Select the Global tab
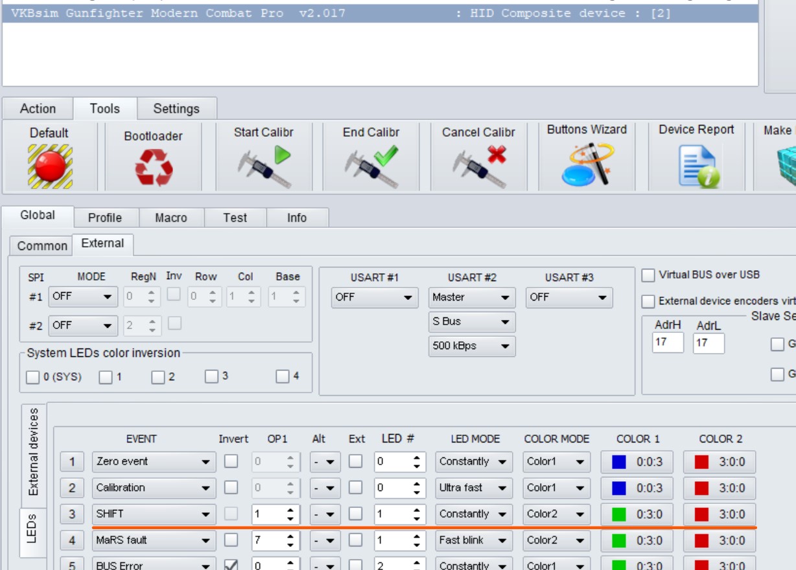Screen dimensions: 796x570 click(38, 216)
